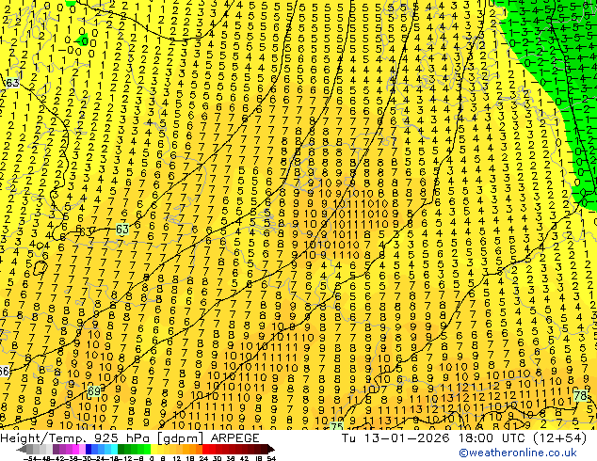Viewport: 597px width, 461px height.
Task: Pick the cyan legend swatch
Action: coord(114,449)
